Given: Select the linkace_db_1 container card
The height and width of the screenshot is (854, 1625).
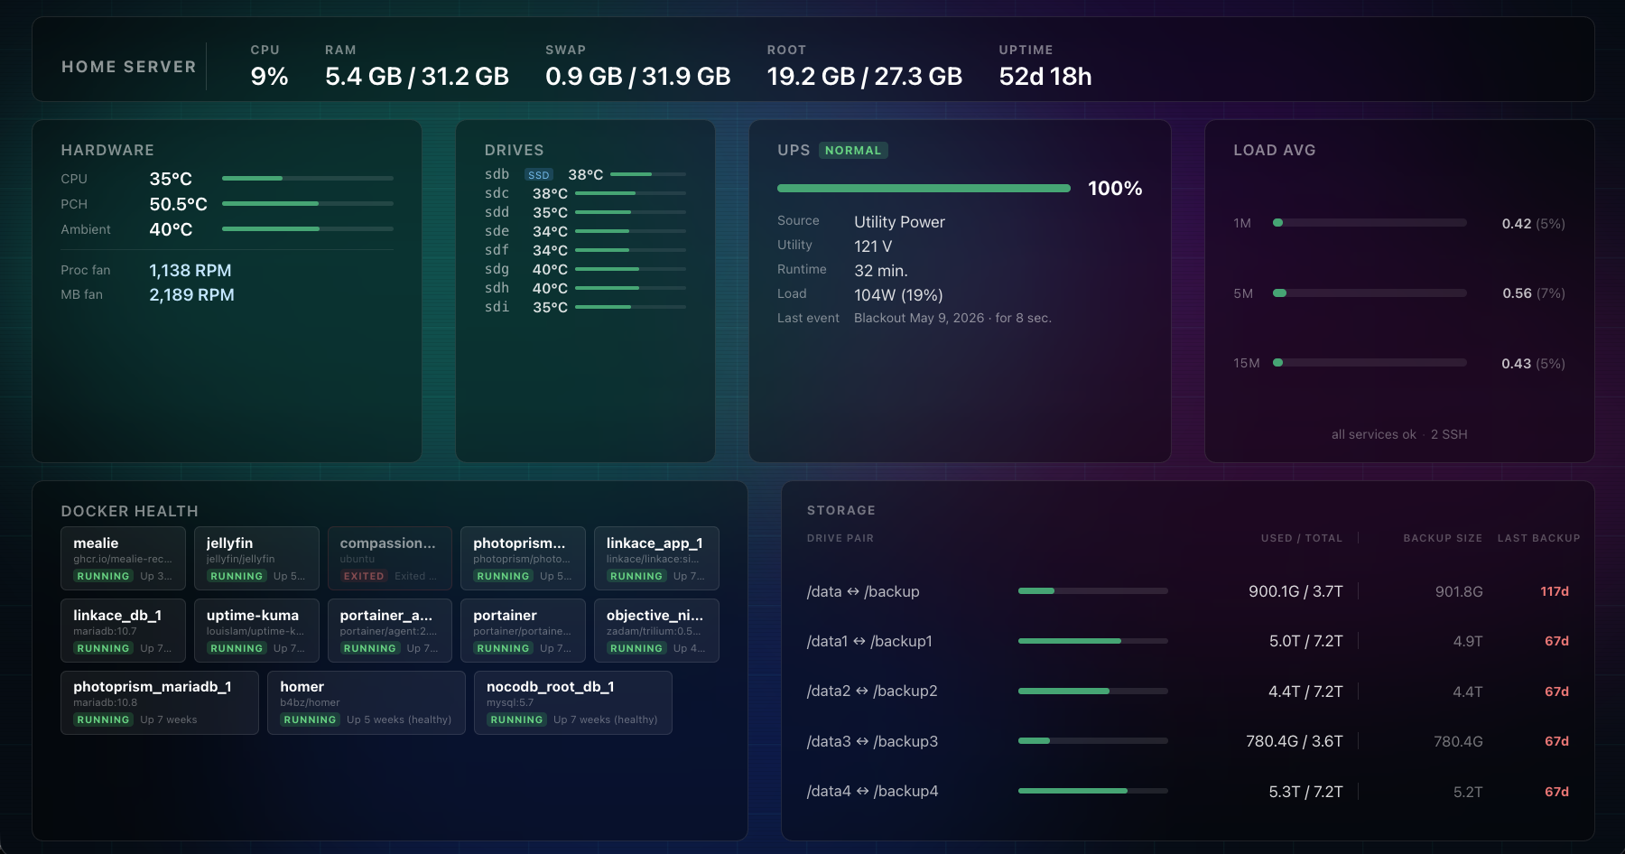Looking at the screenshot, I should (123, 630).
